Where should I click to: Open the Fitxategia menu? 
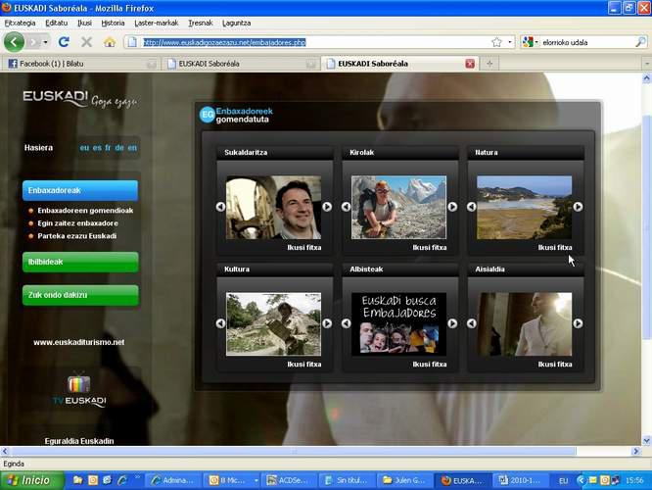point(20,23)
